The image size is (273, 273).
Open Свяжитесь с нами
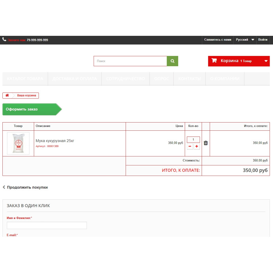(217, 40)
